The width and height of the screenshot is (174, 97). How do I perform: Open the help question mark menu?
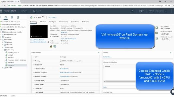pos(141,11)
